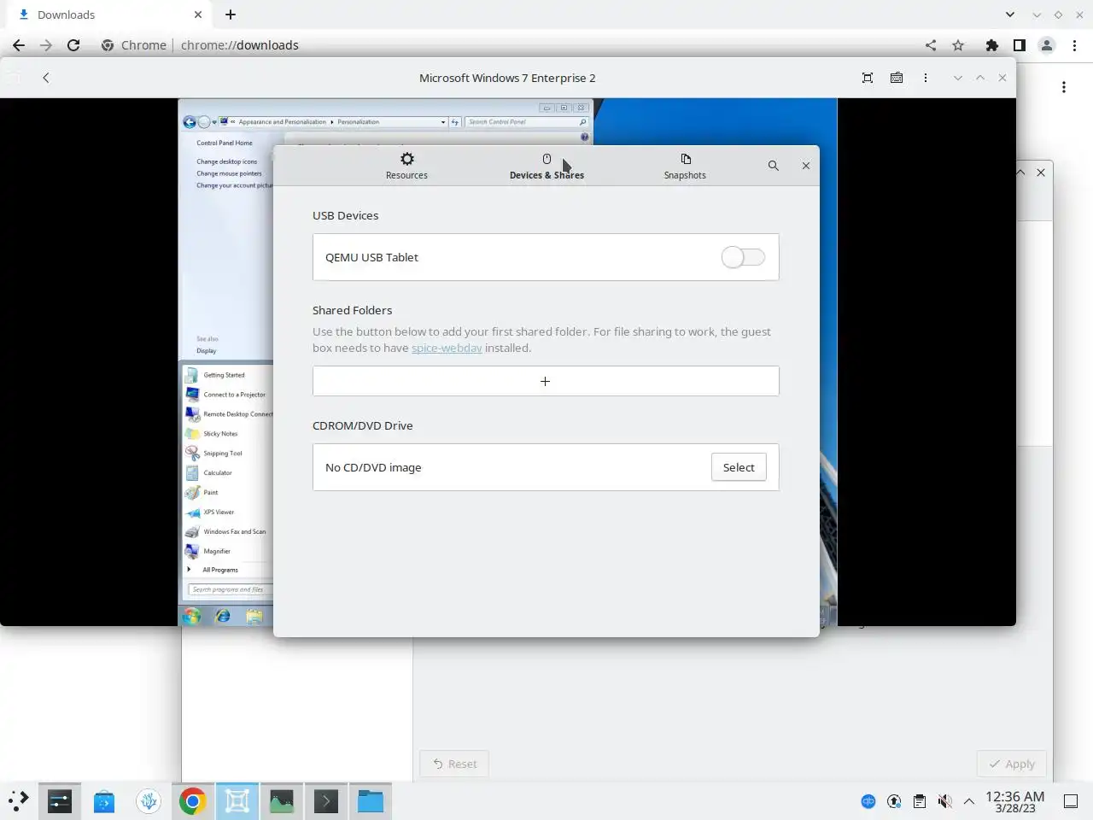Open Control Panel Home in guest

click(225, 143)
